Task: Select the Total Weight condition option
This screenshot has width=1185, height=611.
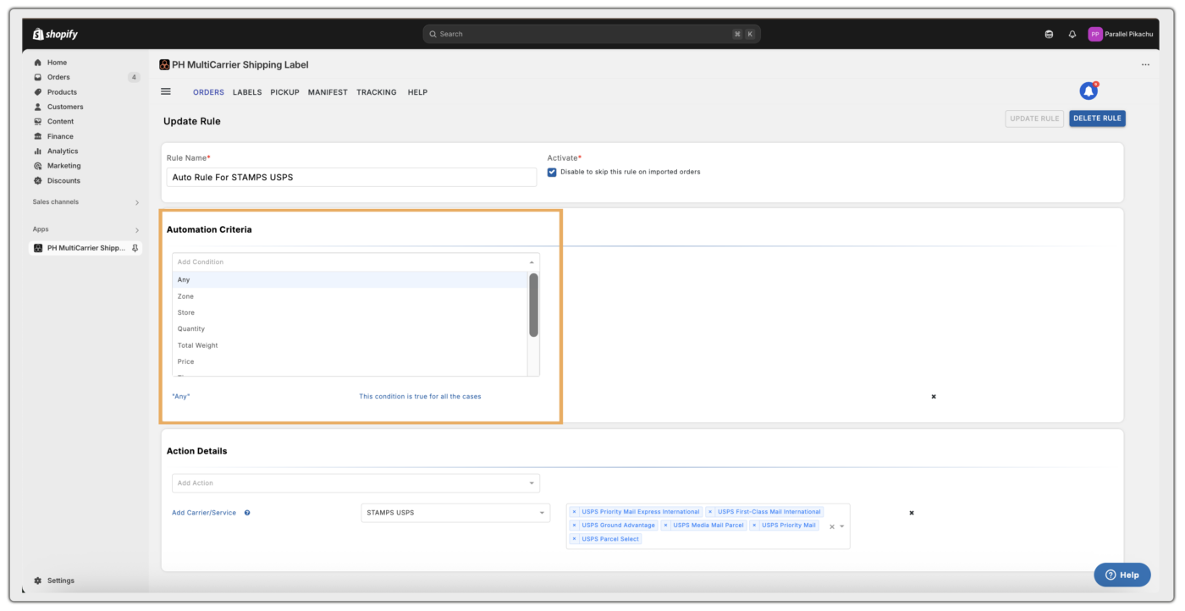Action: coord(350,345)
